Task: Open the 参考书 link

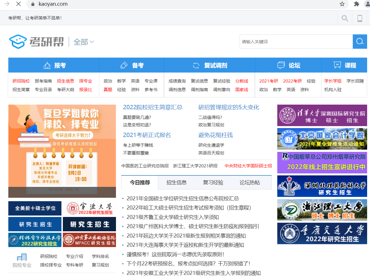Action: [x=151, y=90]
